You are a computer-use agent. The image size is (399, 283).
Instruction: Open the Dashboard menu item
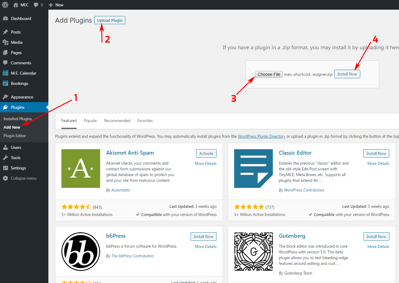pos(24,18)
